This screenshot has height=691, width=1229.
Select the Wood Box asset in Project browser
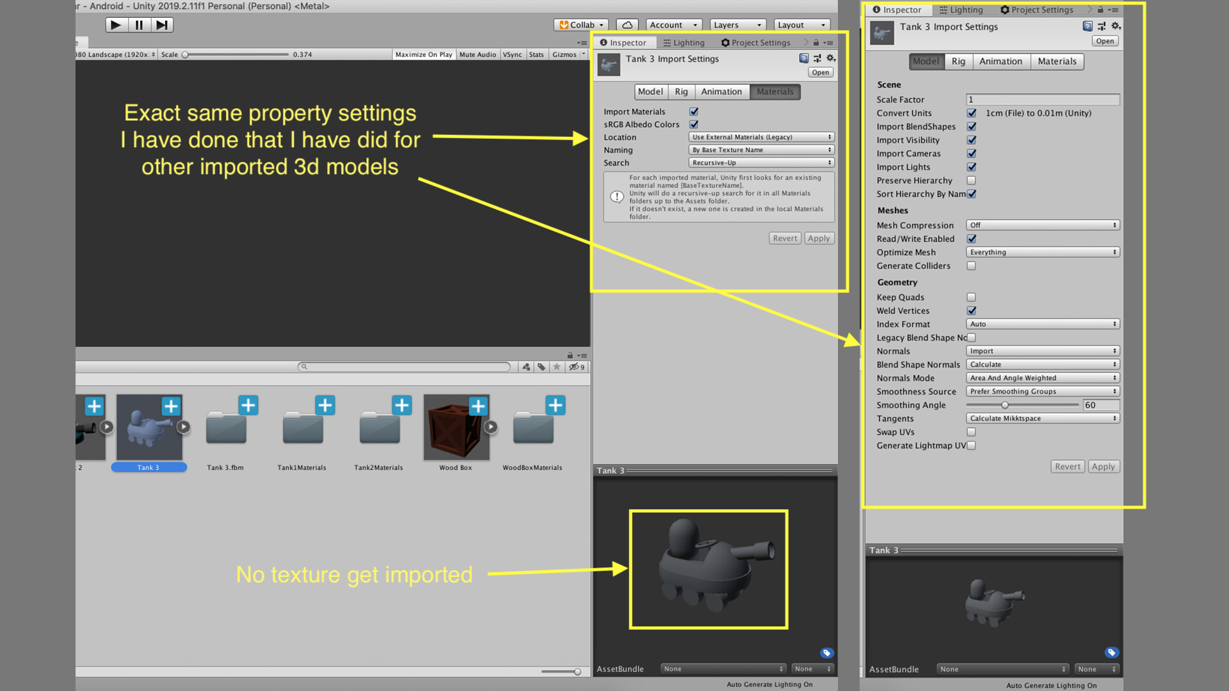point(455,427)
